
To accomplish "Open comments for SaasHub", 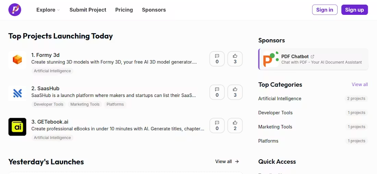I will (217, 92).
